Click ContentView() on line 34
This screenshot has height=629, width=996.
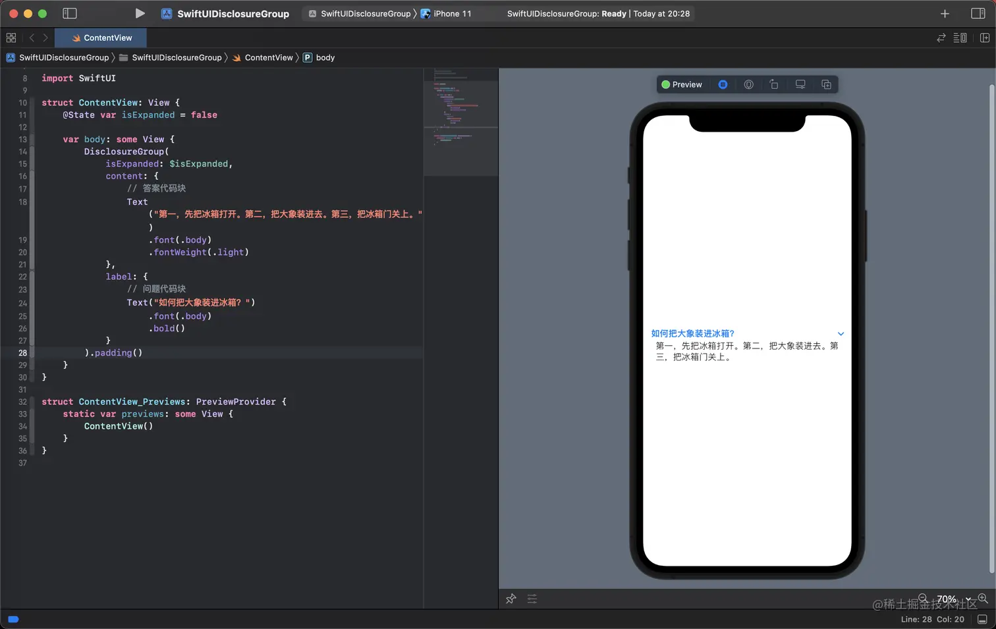pos(119,426)
